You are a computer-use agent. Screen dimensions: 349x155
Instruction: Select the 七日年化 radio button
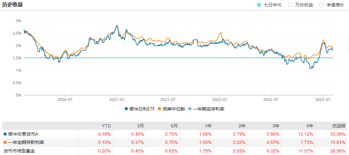click(x=259, y=5)
